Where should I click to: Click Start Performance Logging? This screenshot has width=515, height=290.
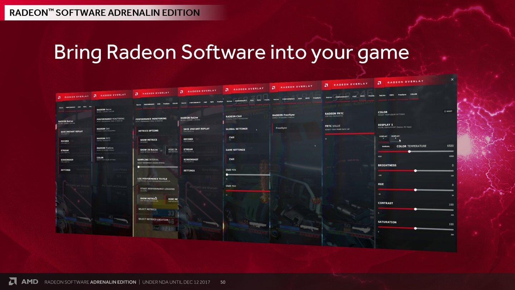(x=157, y=189)
